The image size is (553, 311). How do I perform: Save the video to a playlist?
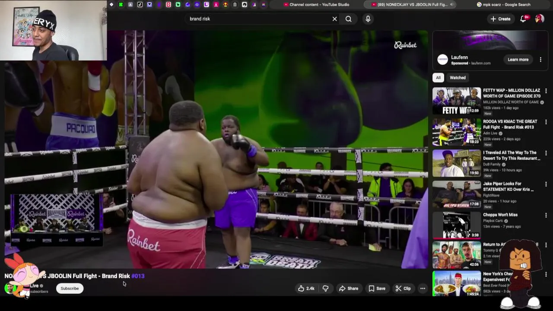(x=377, y=289)
